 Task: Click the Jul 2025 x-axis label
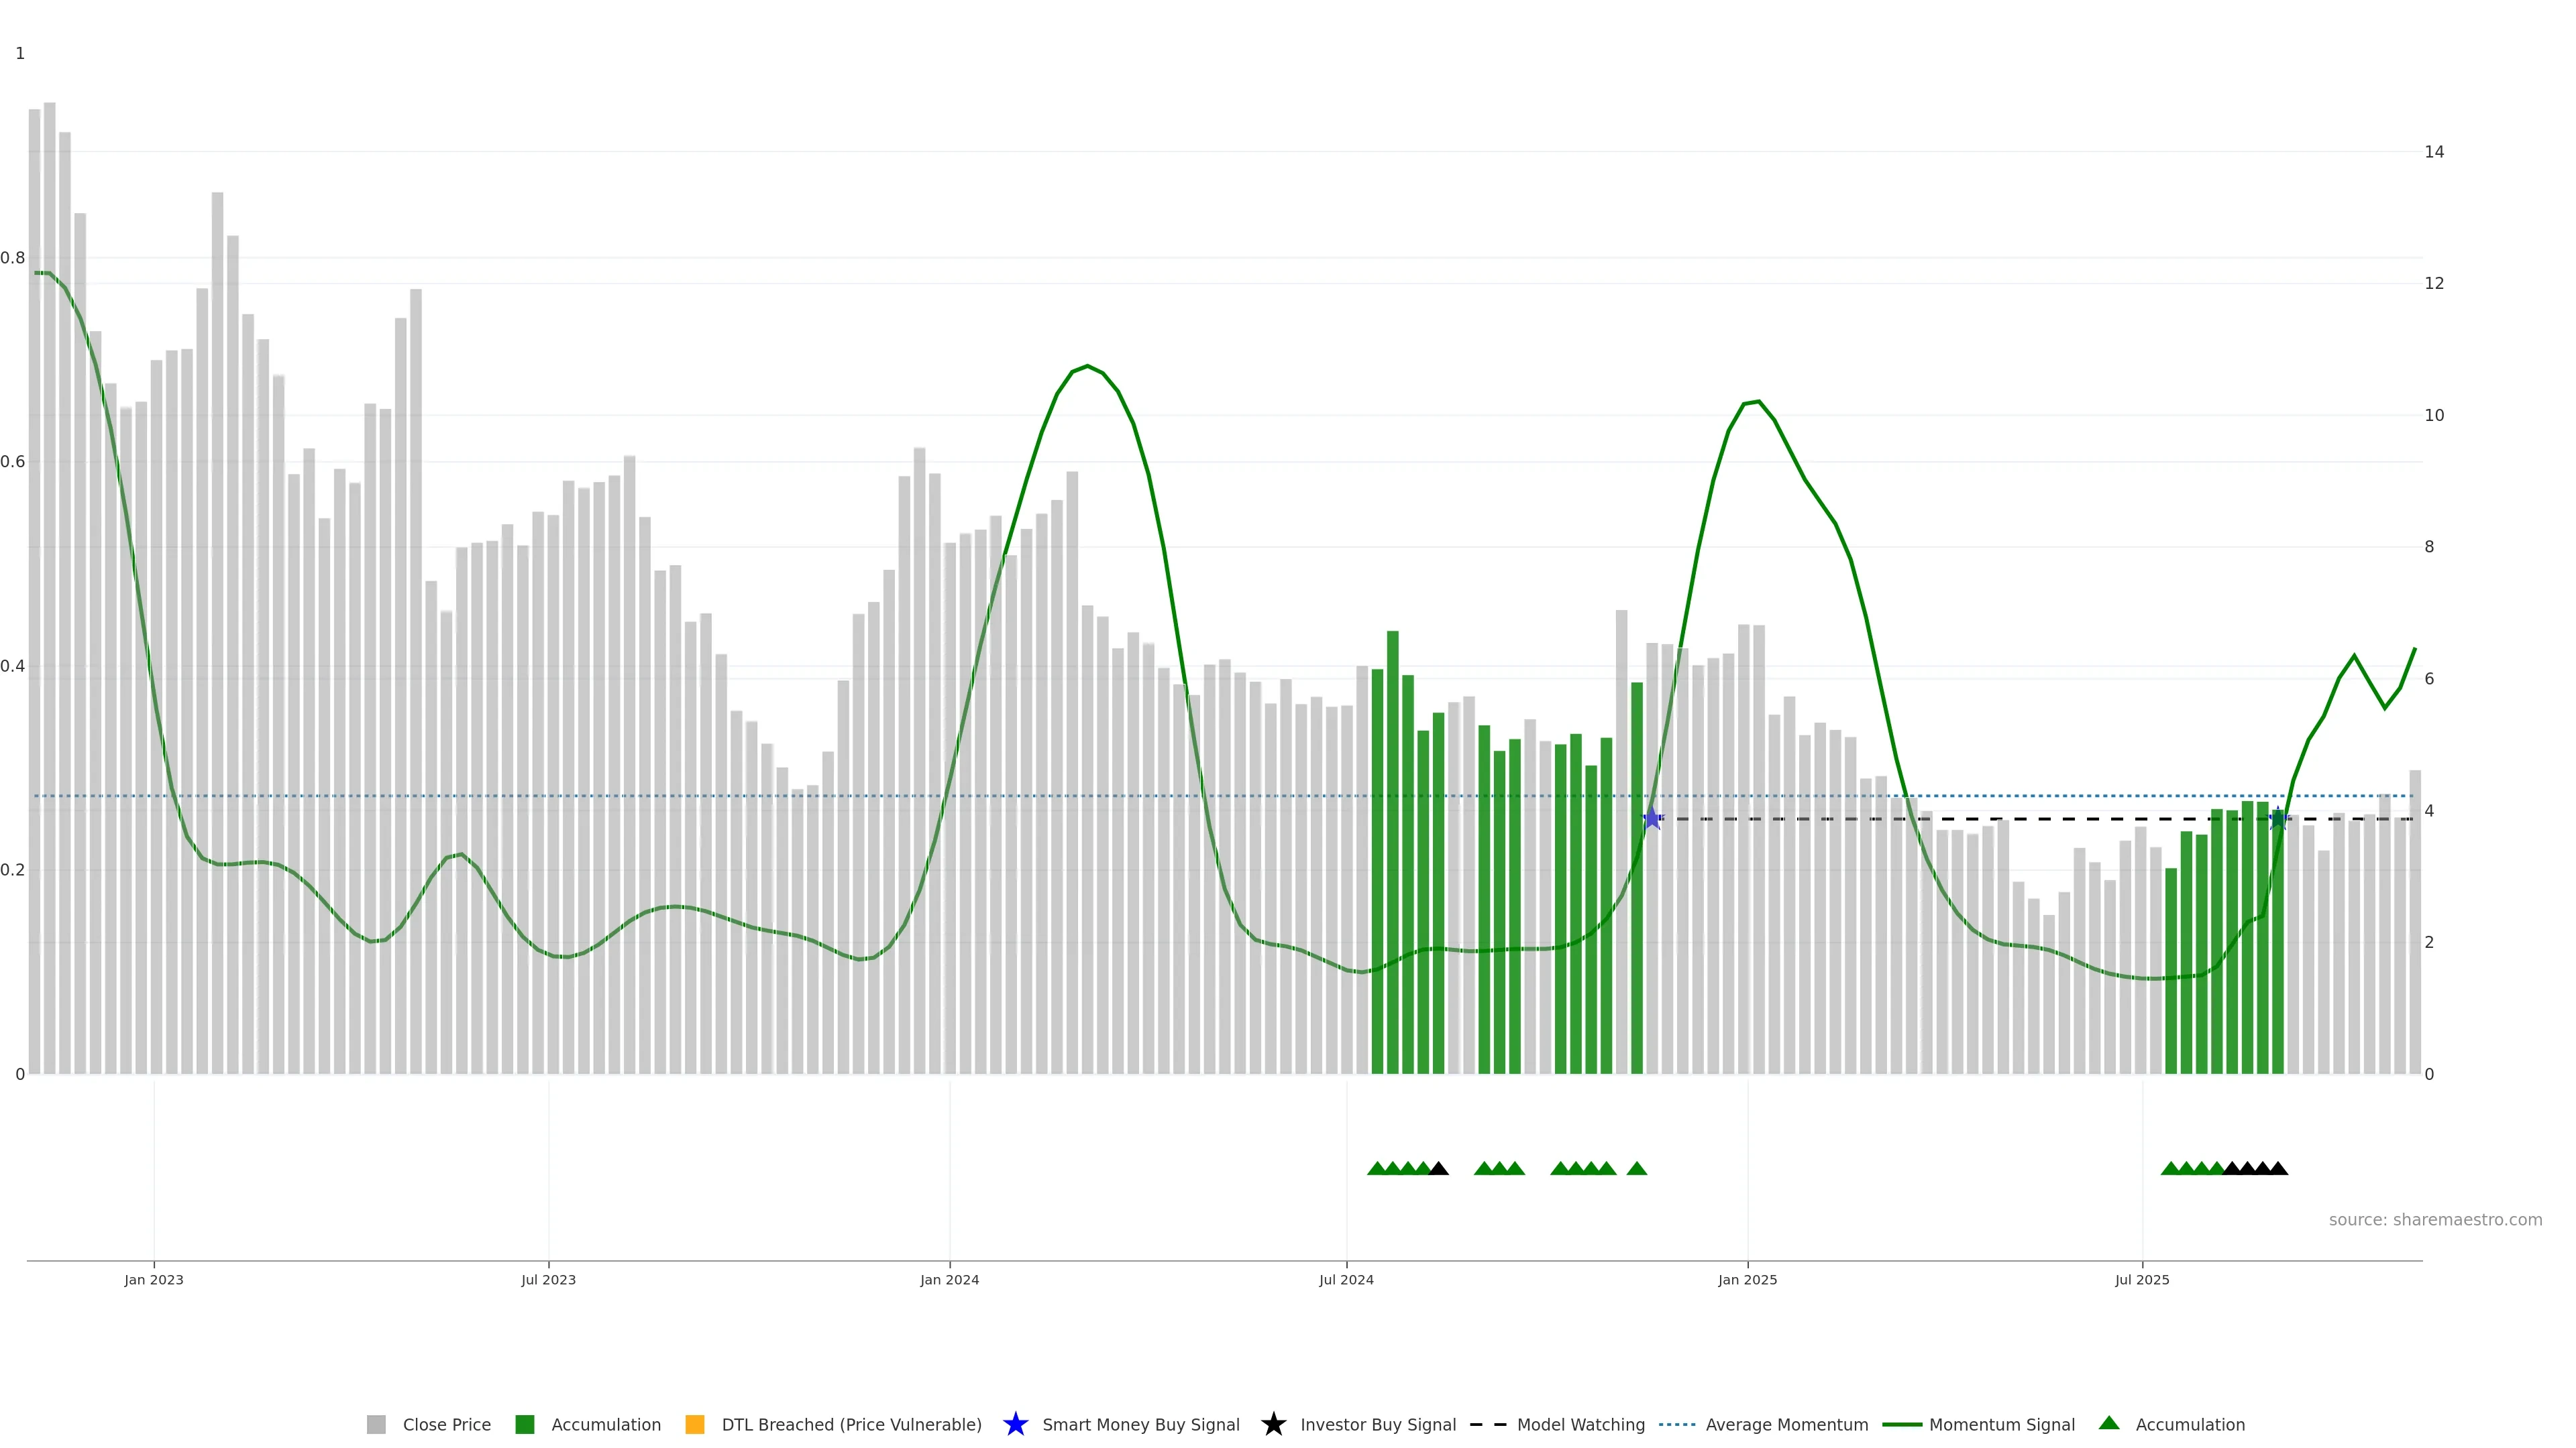(x=2142, y=1279)
